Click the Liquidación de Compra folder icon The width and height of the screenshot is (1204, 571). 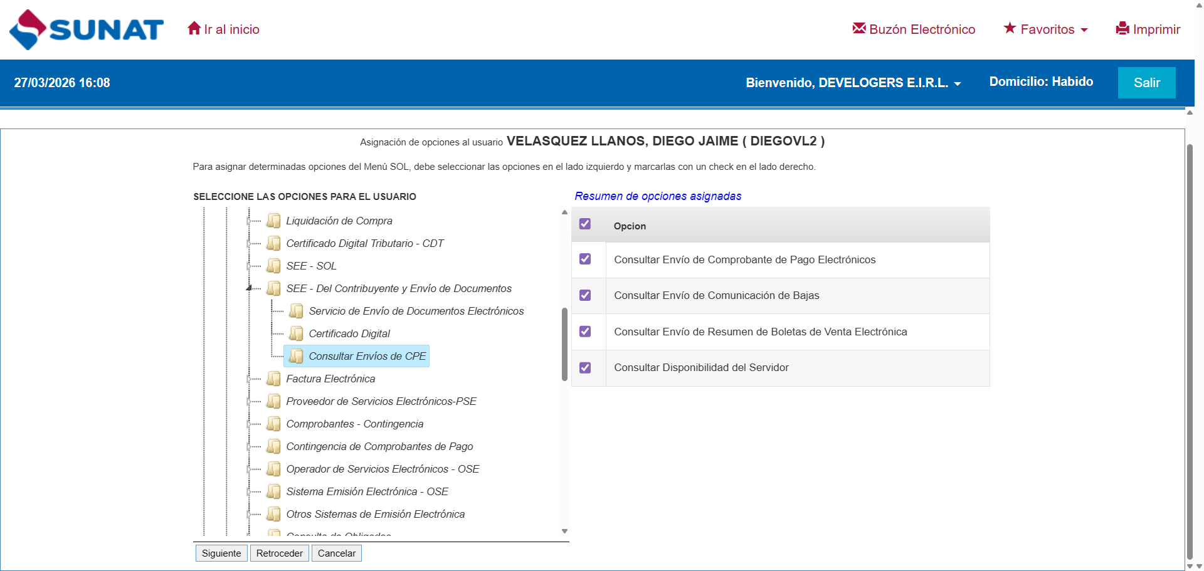pyautogui.click(x=273, y=221)
